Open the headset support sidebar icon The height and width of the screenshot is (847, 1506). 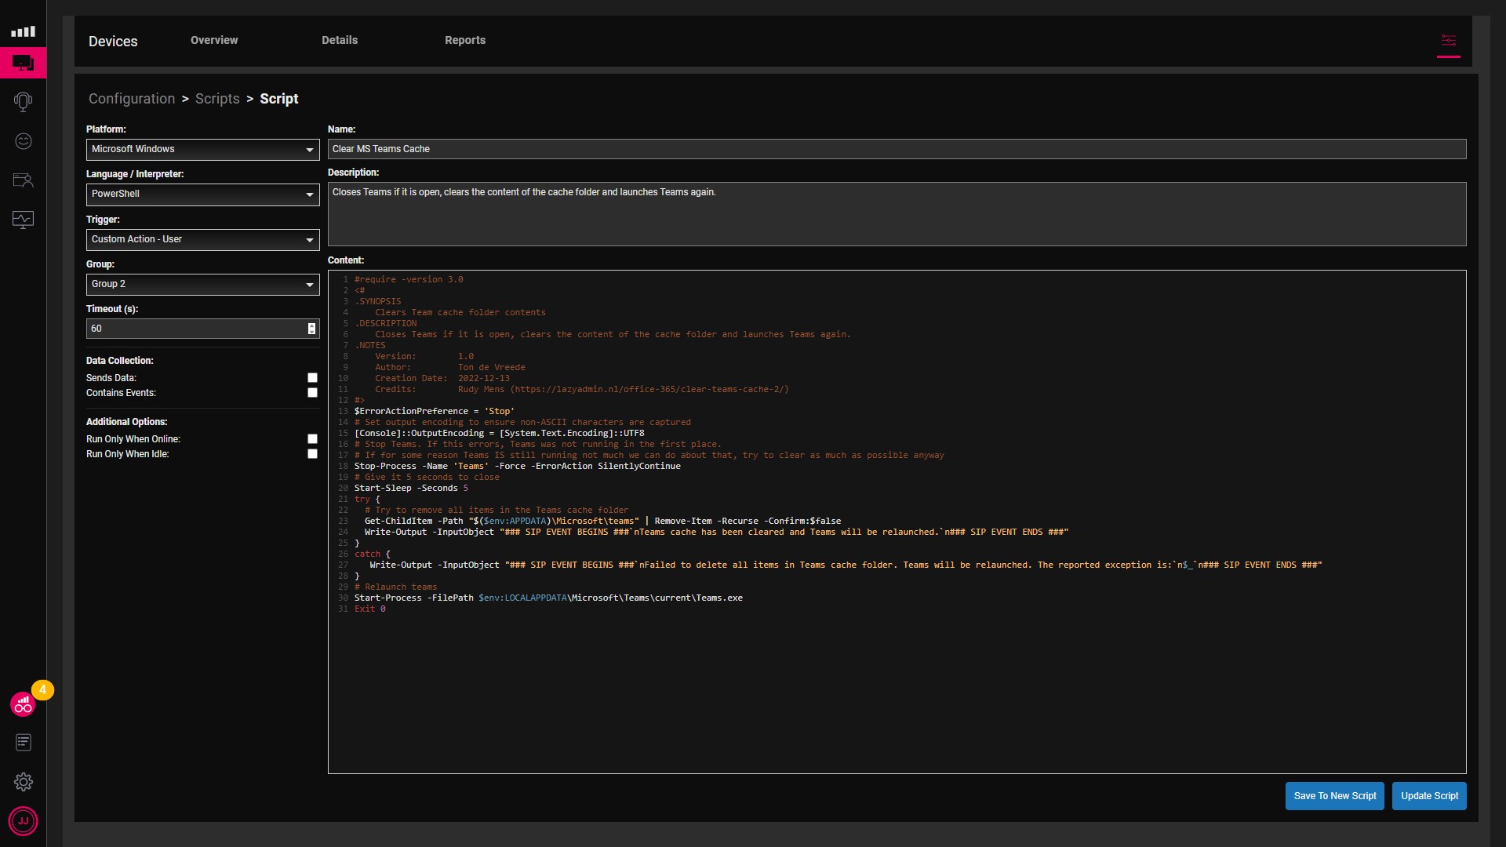23,102
